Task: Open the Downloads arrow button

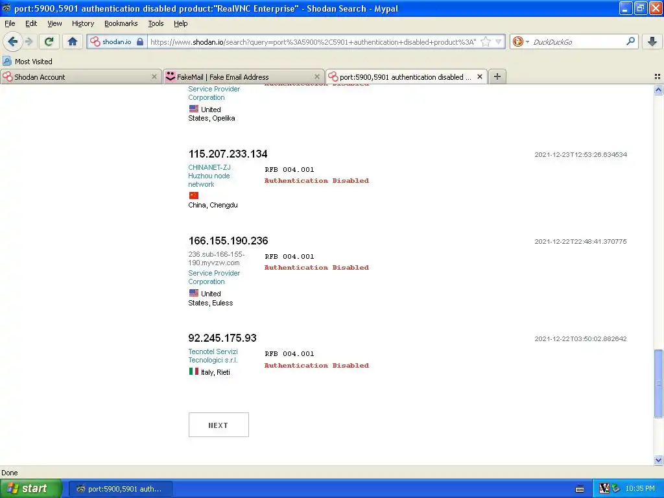Action: [x=652, y=41]
